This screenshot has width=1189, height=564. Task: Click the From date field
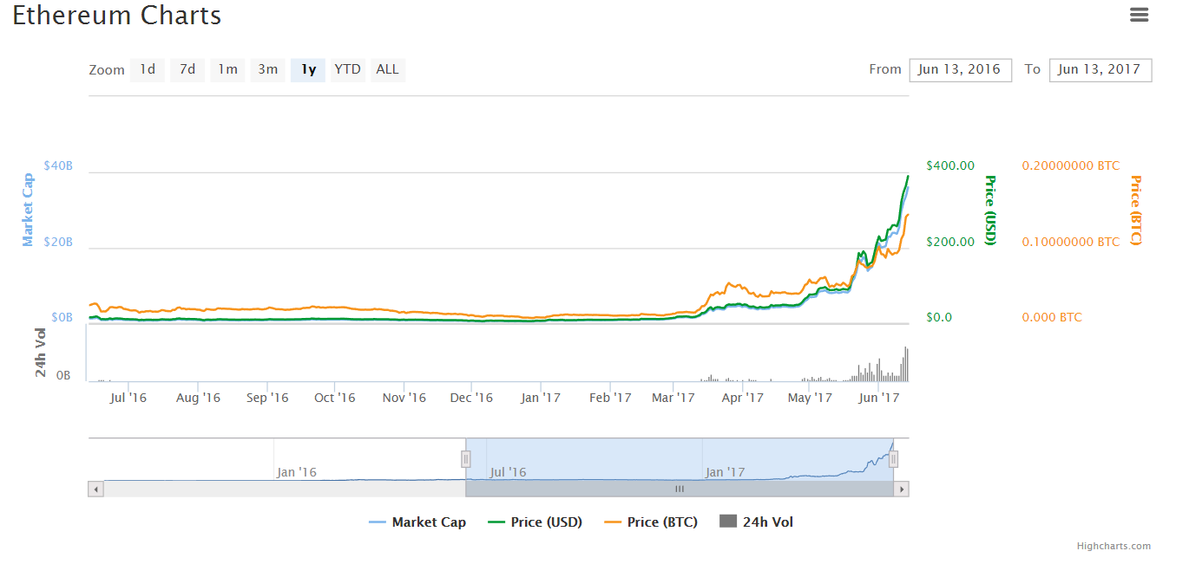pos(960,69)
